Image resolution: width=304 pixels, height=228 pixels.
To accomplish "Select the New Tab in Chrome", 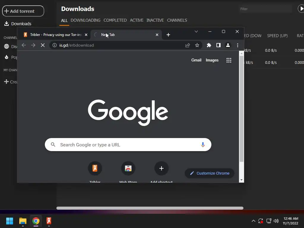I will (126, 35).
